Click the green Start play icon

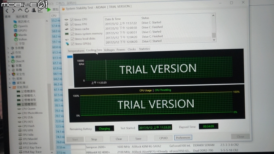coord(49,10)
